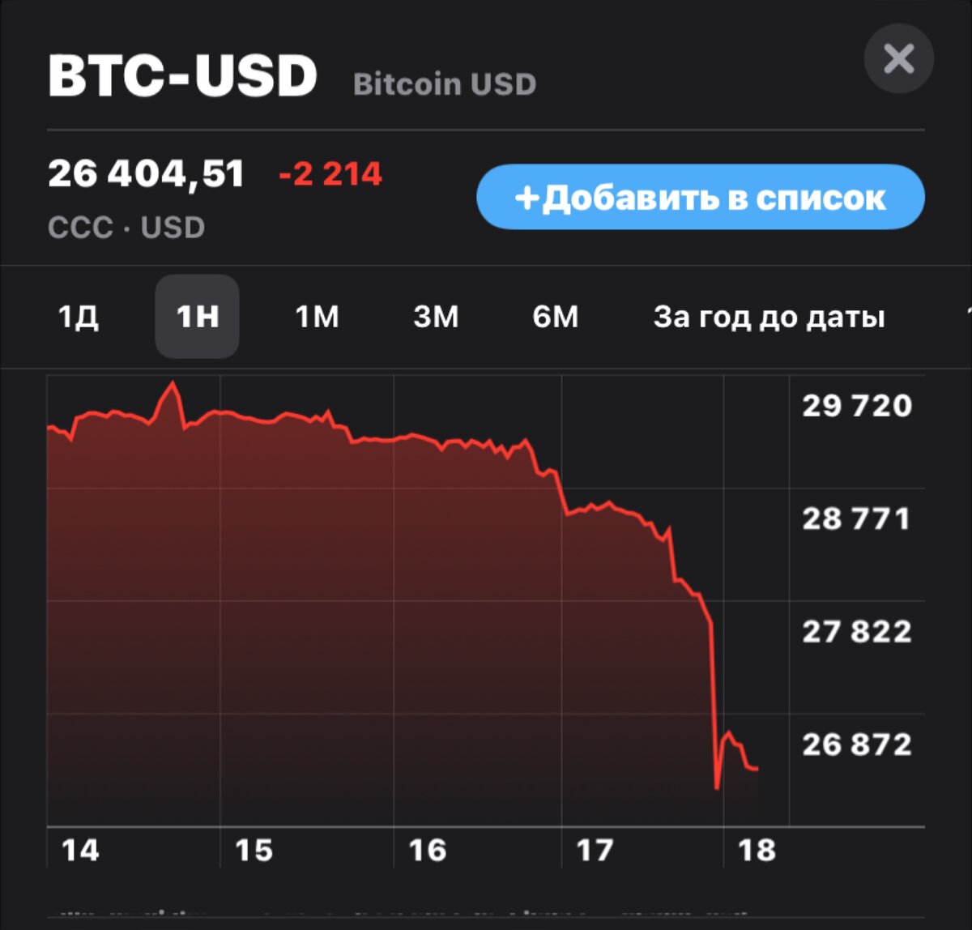This screenshot has height=930, width=972.
Task: Select the 1Н weekly range tab
Action: click(197, 318)
